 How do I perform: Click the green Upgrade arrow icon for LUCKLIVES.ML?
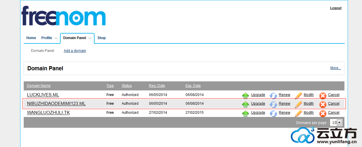[x=246, y=95]
